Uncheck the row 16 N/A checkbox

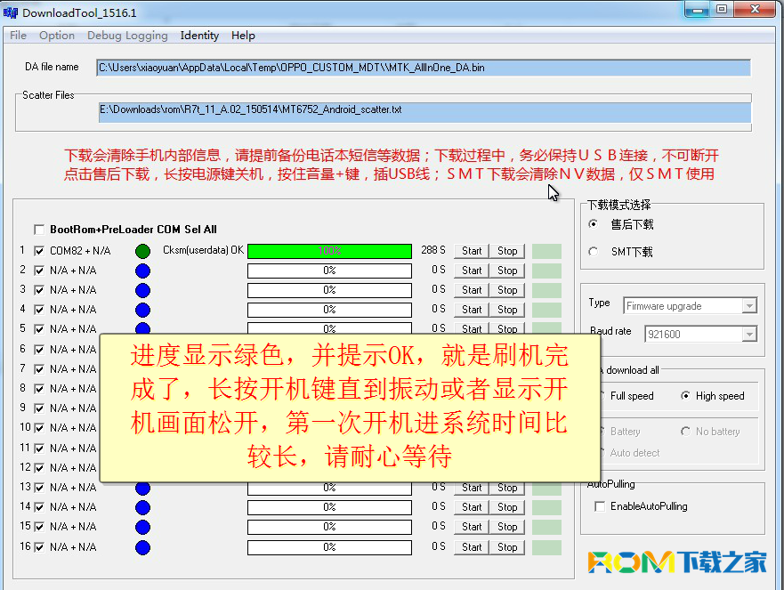click(39, 547)
